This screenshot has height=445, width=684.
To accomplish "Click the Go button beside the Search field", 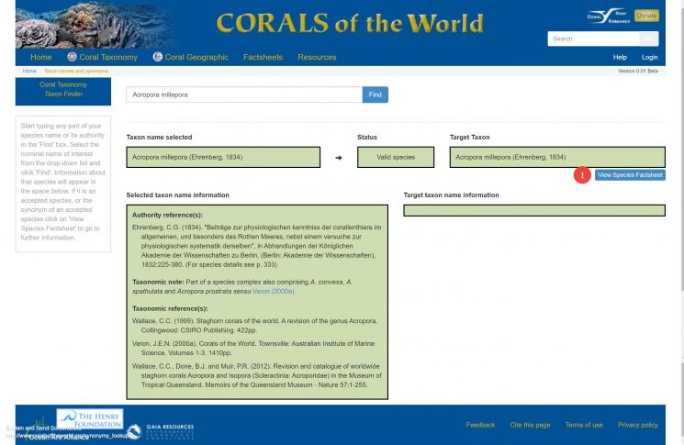I will tap(649, 39).
